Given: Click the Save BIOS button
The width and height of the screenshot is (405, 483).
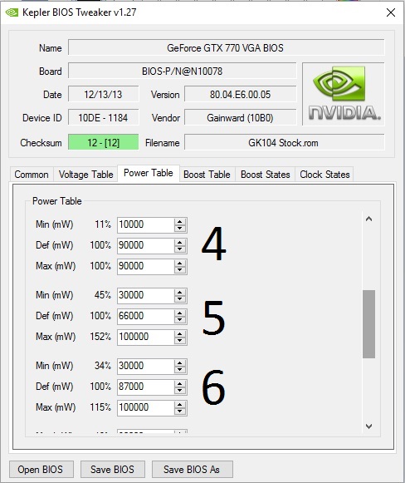Looking at the screenshot, I should (113, 470).
